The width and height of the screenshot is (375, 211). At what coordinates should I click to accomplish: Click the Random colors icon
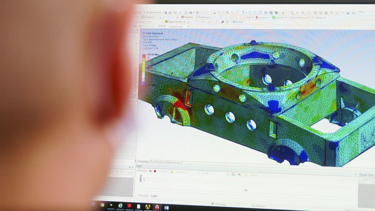pos(182,17)
